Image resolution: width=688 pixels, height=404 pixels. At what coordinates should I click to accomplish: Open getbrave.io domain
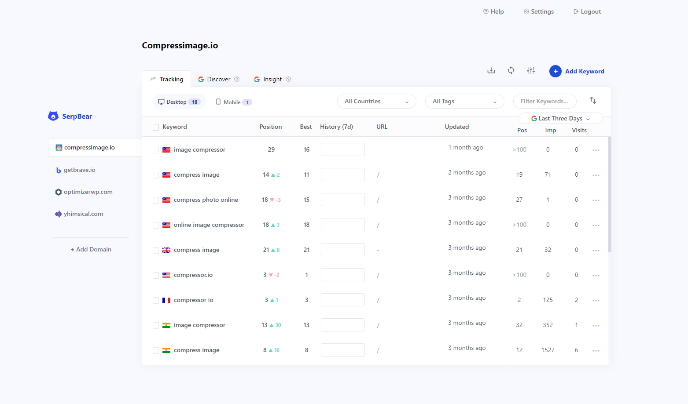[75, 170]
